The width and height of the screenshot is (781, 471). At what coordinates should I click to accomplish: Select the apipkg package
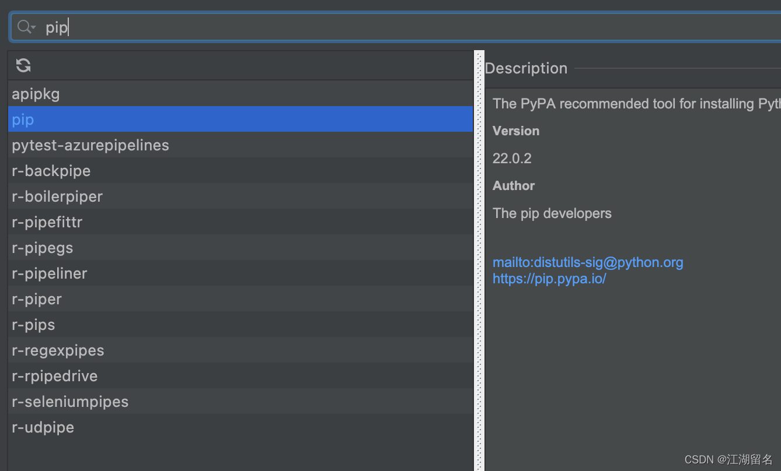pos(36,94)
